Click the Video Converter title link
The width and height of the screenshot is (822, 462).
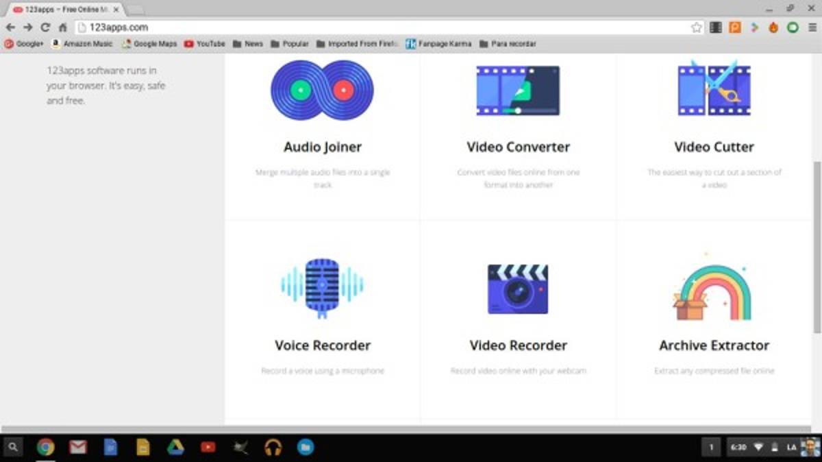pos(518,147)
